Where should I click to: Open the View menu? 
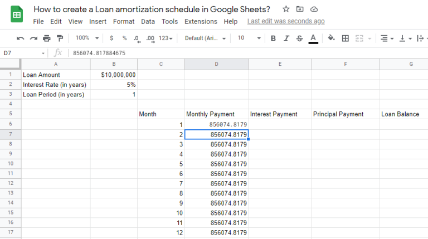[x=75, y=22]
